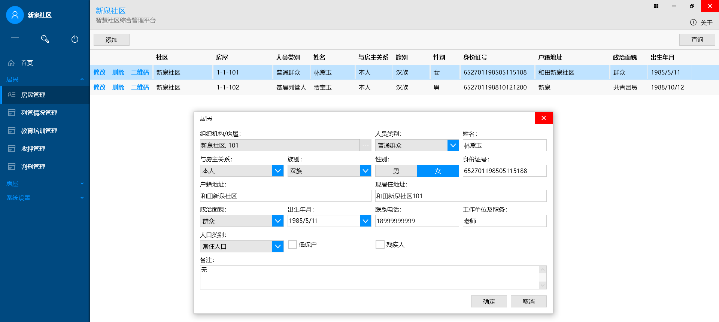Select 男 in the gender toggle
Viewport: 719px width, 322px height.
pyautogui.click(x=396, y=171)
